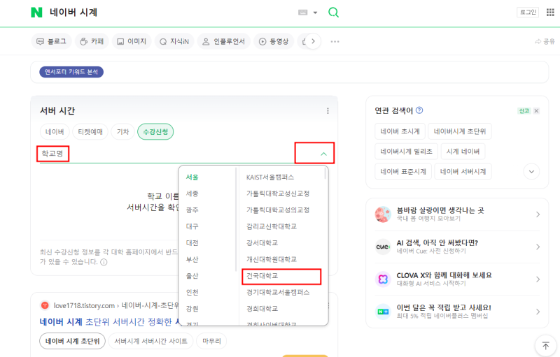Select 세종 in the region list
This screenshot has height=357, width=560.
[192, 194]
